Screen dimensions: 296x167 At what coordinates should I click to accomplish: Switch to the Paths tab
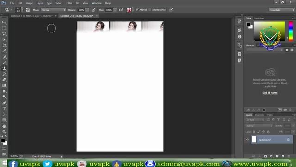coord(270,115)
